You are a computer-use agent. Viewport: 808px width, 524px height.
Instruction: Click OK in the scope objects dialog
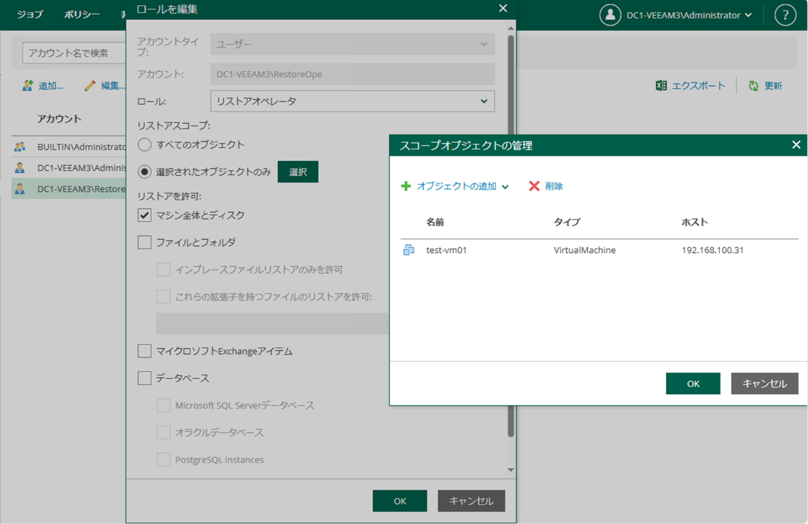tap(693, 384)
